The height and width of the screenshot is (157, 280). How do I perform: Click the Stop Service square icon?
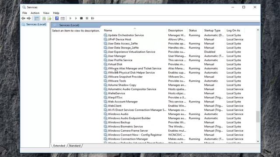pyautogui.click(x=81, y=18)
